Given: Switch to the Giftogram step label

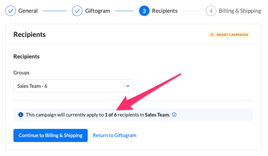Looking at the screenshot, I should (x=97, y=11).
